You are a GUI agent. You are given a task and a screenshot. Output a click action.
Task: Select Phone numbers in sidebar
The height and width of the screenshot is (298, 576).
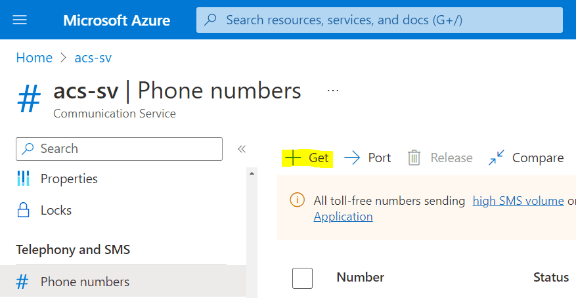pos(123,282)
